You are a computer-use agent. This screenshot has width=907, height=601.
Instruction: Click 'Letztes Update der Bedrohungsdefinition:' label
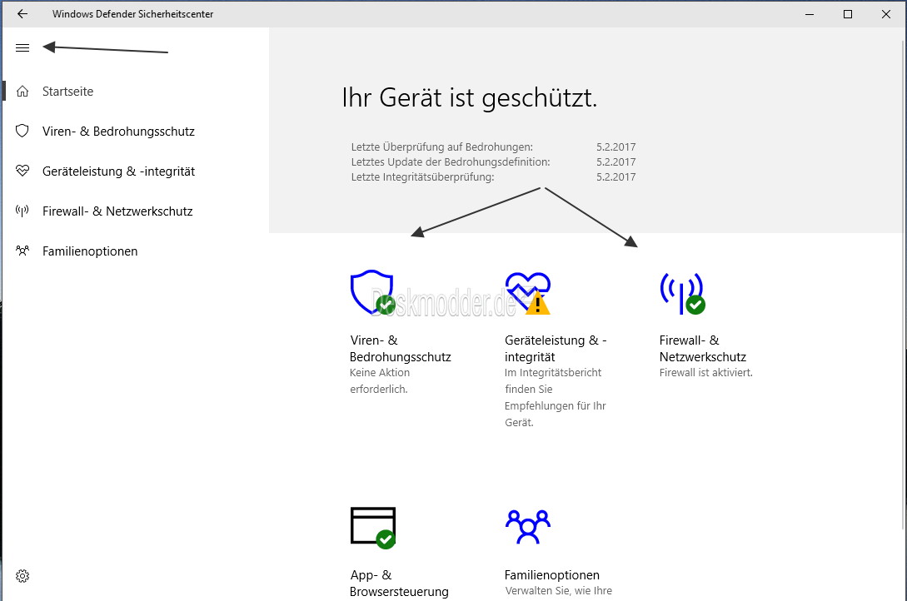[x=451, y=161]
